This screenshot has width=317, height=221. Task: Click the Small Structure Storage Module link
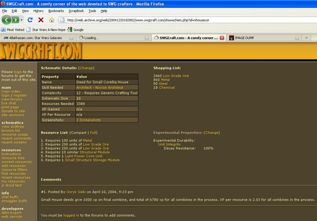(x=92, y=160)
